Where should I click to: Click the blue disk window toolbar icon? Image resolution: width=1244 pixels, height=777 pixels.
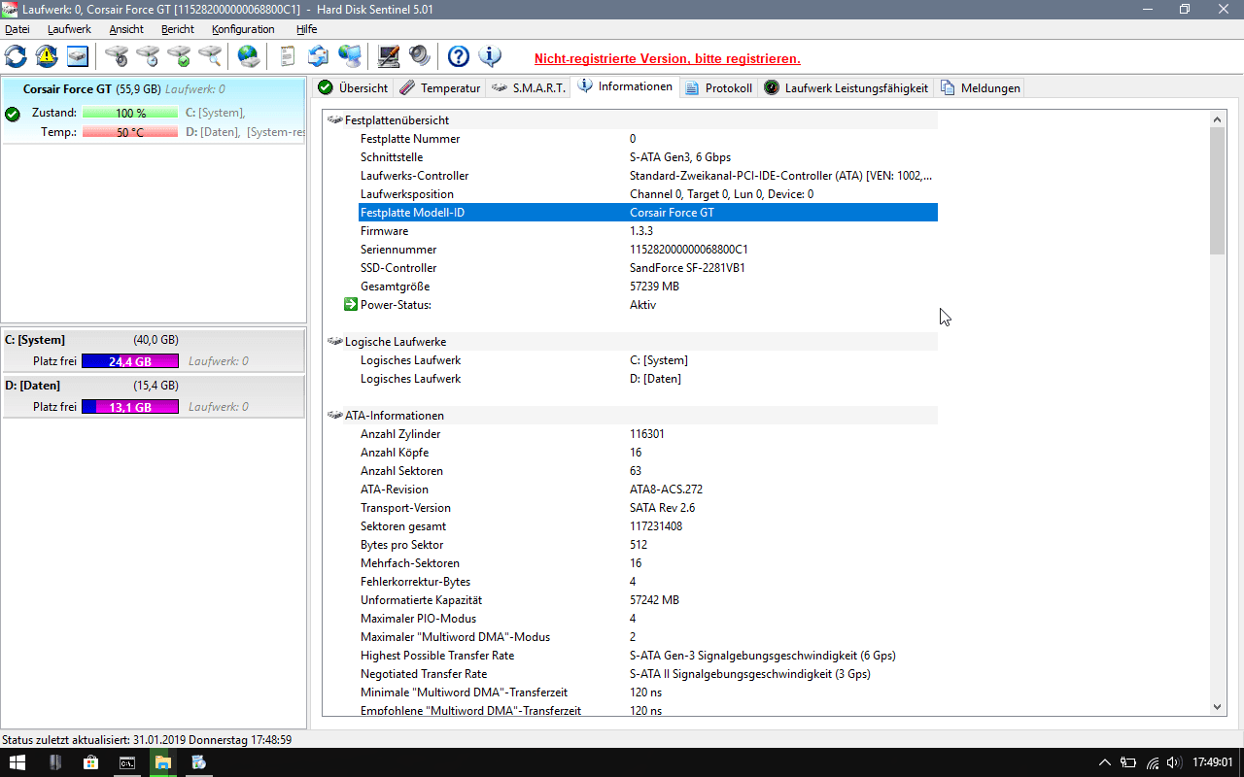tap(78, 56)
